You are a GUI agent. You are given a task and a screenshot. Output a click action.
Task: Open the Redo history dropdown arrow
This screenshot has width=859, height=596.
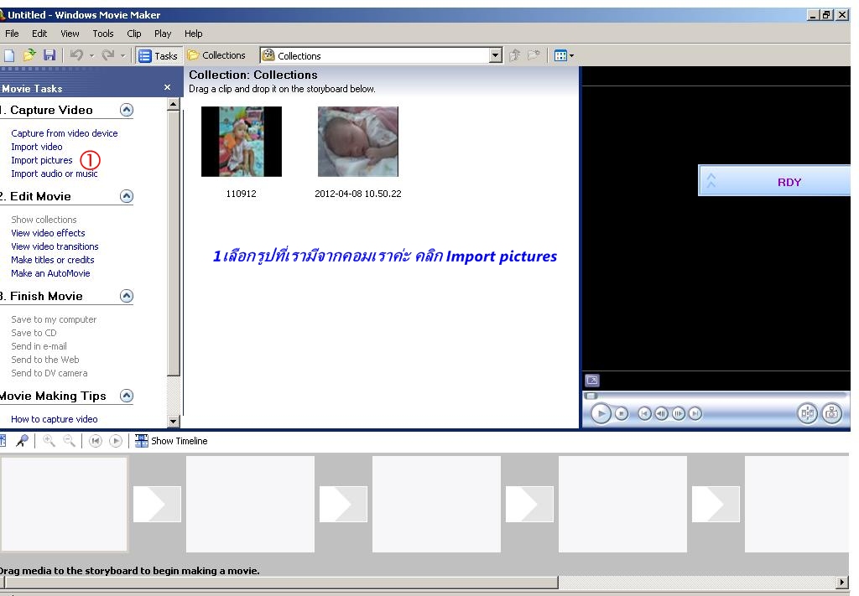tap(122, 56)
